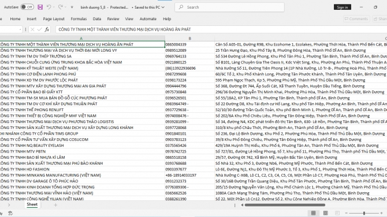
Task: Select cell CÔNG TY TNHH BAO BÌ NHỰA KÌ LÂM
Action: pos(82,158)
